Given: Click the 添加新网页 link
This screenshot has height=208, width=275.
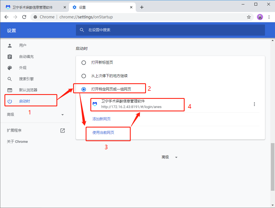Looking at the screenshot, I should (x=101, y=119).
